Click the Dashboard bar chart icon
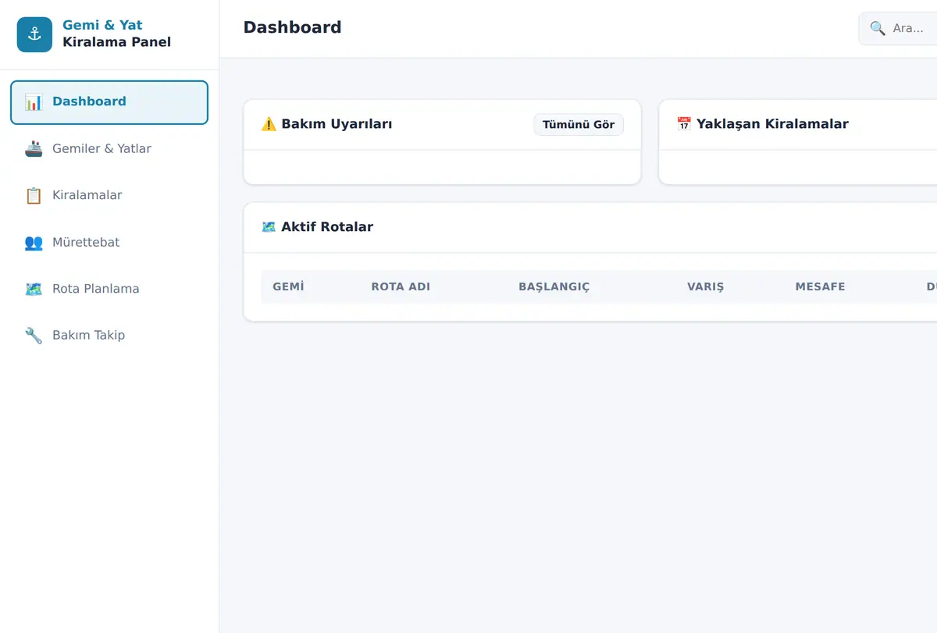 (34, 102)
